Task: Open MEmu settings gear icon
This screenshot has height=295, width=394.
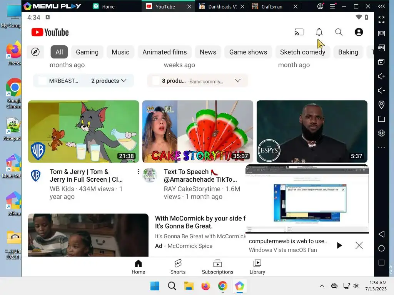Action: point(381,133)
